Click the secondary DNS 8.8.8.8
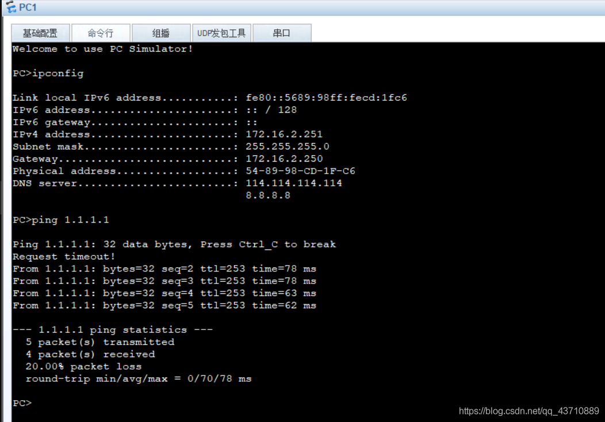Image resolution: width=605 pixels, height=422 pixels. (x=268, y=195)
